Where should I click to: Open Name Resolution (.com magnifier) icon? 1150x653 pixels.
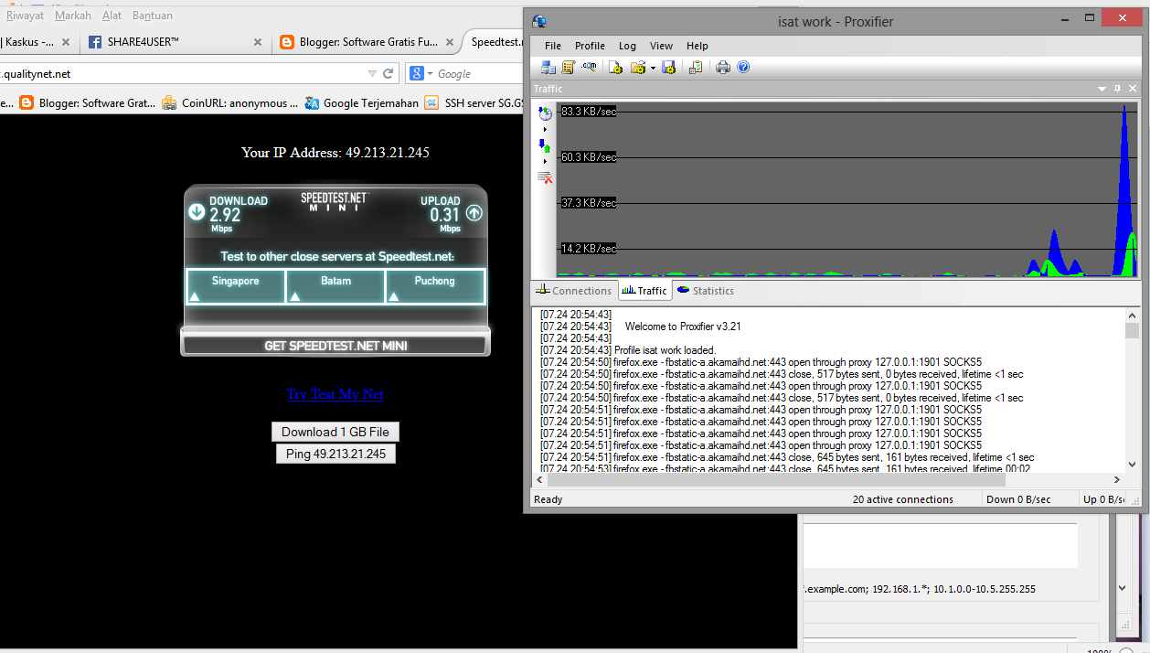[x=589, y=68]
